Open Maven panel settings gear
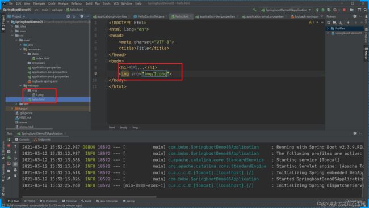This screenshot has height=208, width=369. pos(355,16)
